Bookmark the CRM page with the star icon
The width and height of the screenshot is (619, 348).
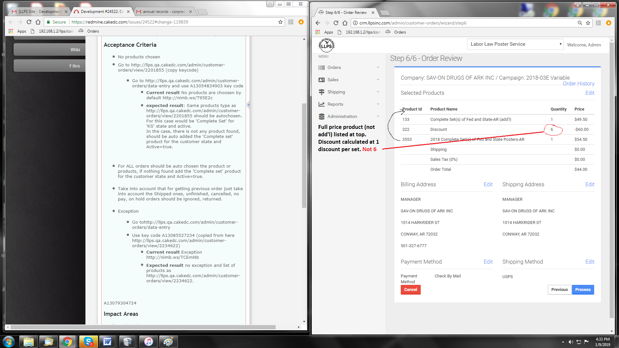(x=588, y=23)
